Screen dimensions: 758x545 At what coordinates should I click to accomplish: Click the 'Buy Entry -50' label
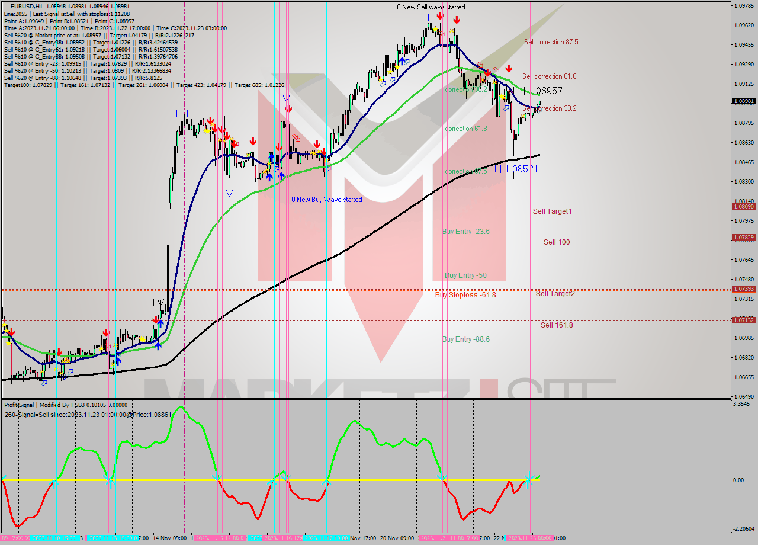click(465, 275)
